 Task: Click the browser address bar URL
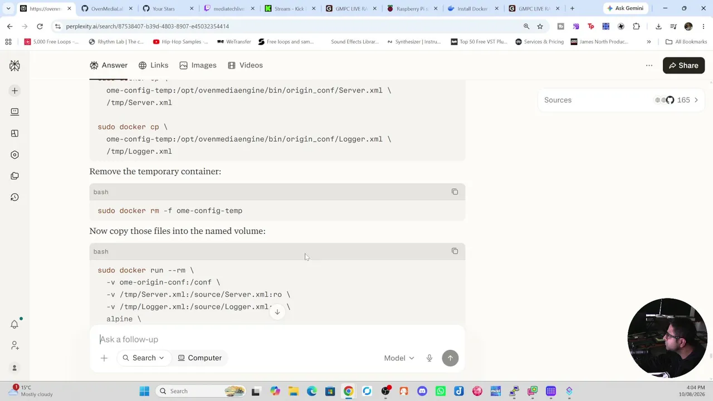point(147,26)
